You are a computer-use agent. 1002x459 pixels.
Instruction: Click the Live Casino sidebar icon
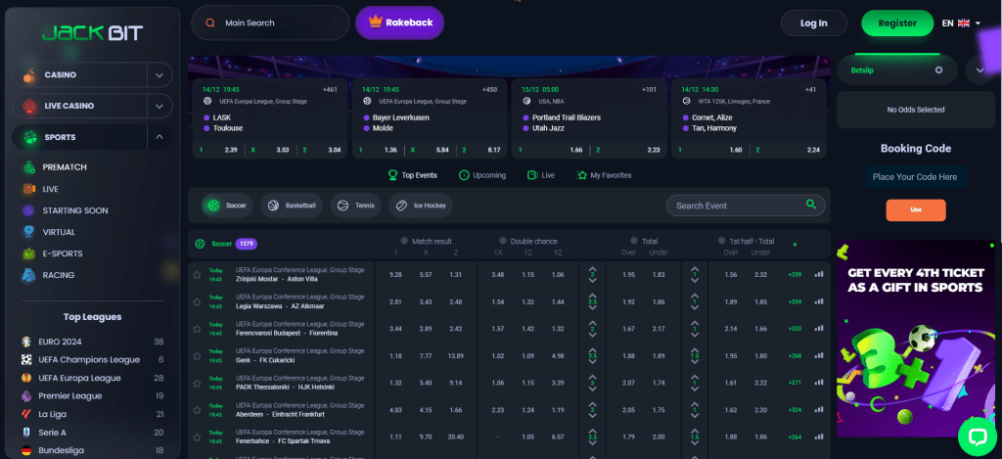29,106
